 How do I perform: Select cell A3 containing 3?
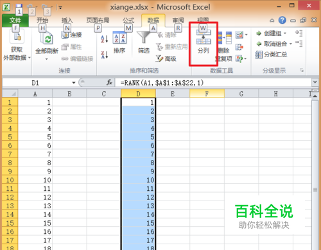[x=35, y=120]
